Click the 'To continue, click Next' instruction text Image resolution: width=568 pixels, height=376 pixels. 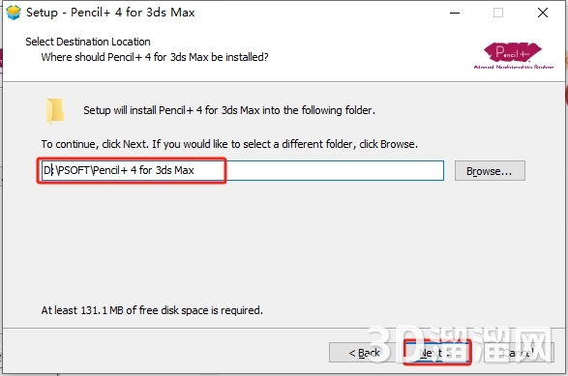coord(229,144)
